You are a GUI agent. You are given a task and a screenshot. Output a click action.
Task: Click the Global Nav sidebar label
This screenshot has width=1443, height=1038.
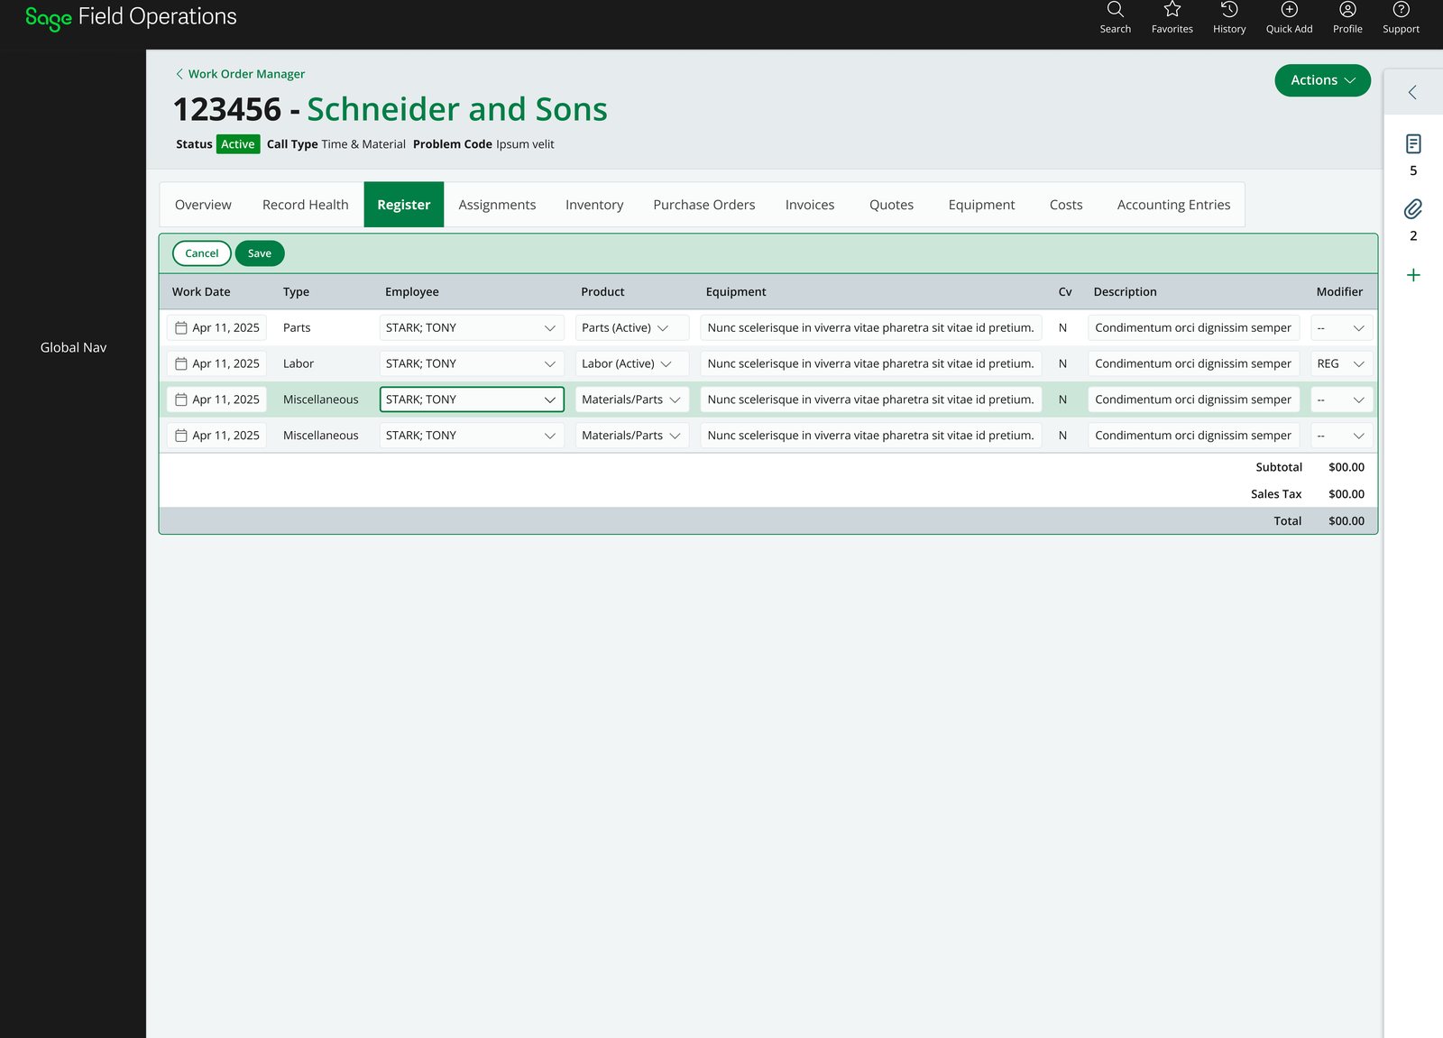pos(73,347)
